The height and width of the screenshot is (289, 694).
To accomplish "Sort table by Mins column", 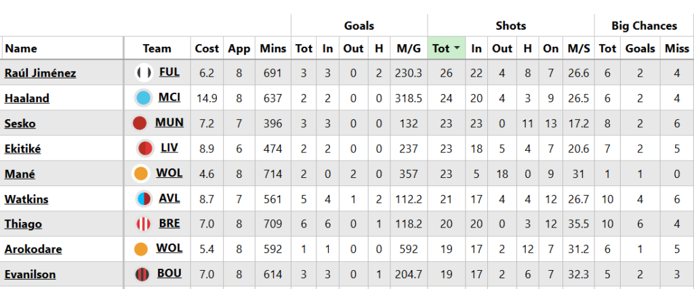I will (273, 48).
